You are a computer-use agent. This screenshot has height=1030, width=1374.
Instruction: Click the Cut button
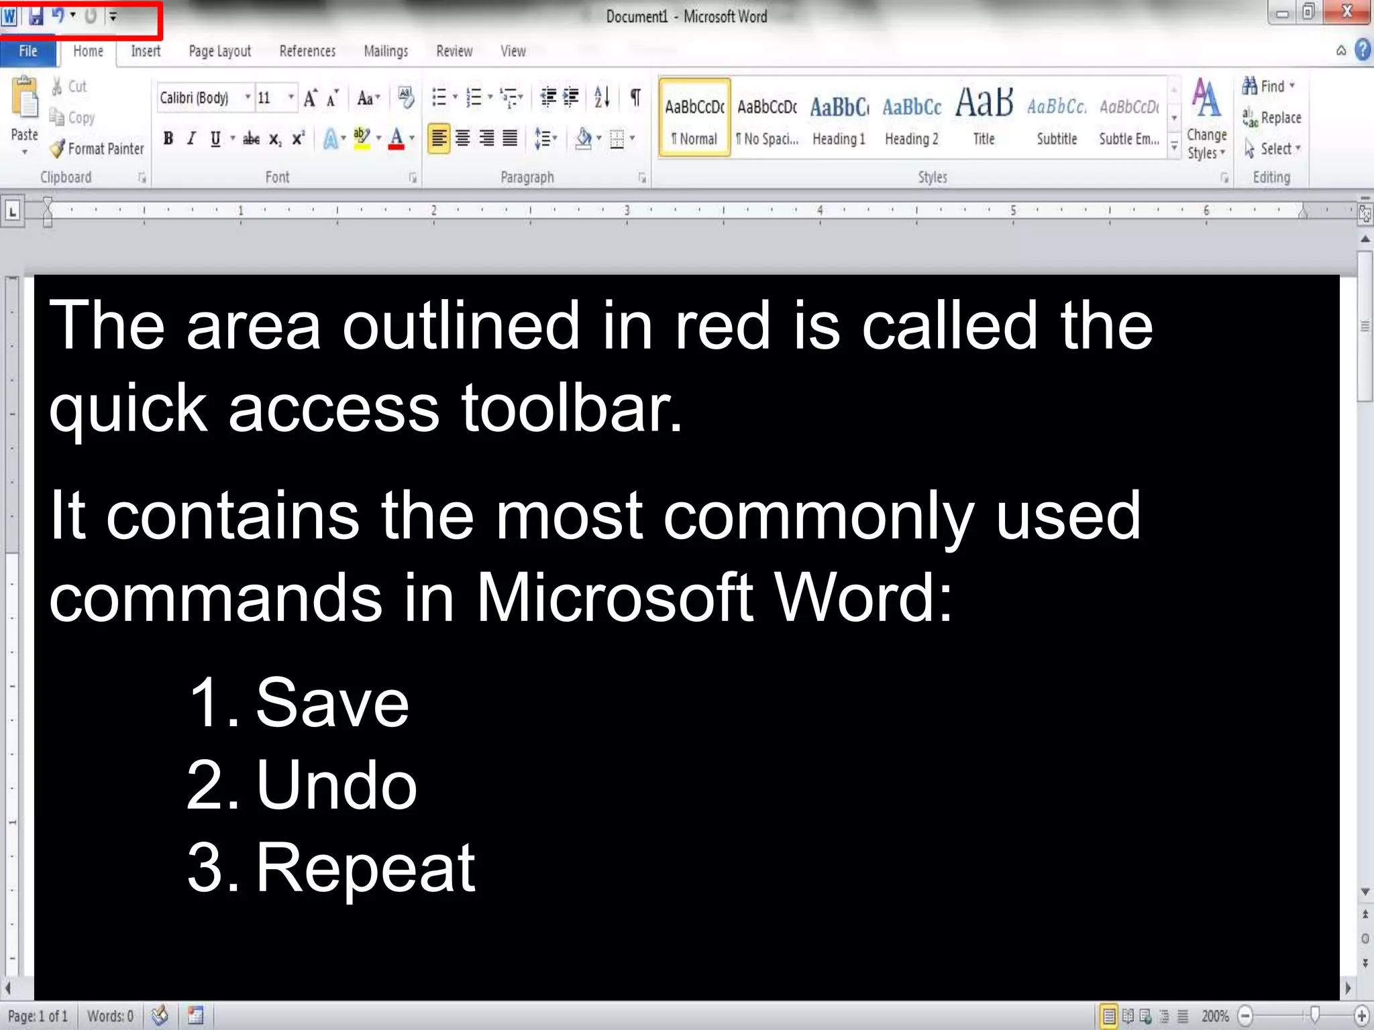pos(69,86)
